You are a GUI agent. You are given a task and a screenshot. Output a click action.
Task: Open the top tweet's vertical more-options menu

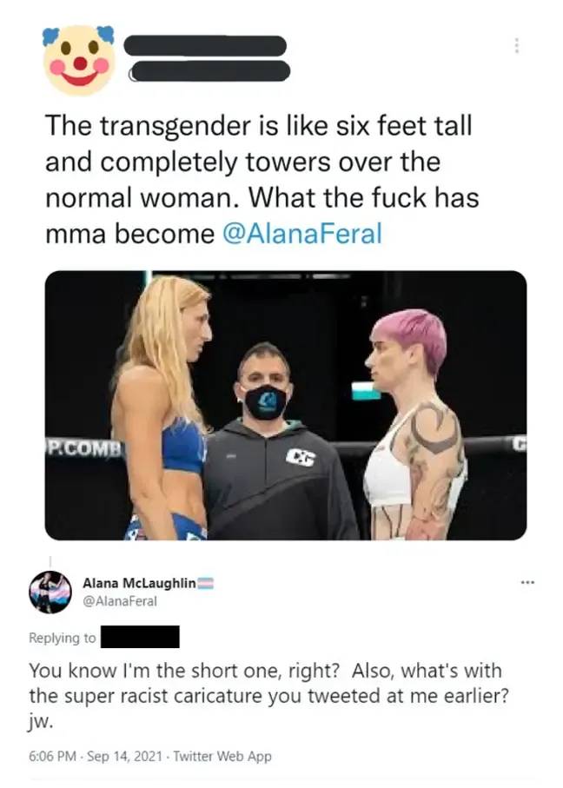click(x=516, y=46)
